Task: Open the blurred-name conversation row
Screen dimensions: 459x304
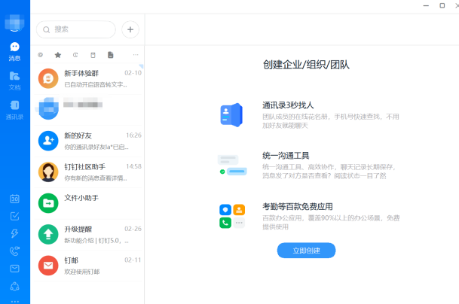Action: point(87,110)
